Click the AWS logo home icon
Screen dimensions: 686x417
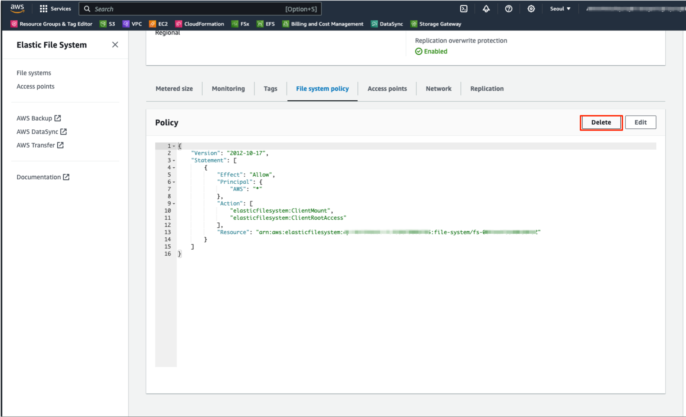point(17,8)
